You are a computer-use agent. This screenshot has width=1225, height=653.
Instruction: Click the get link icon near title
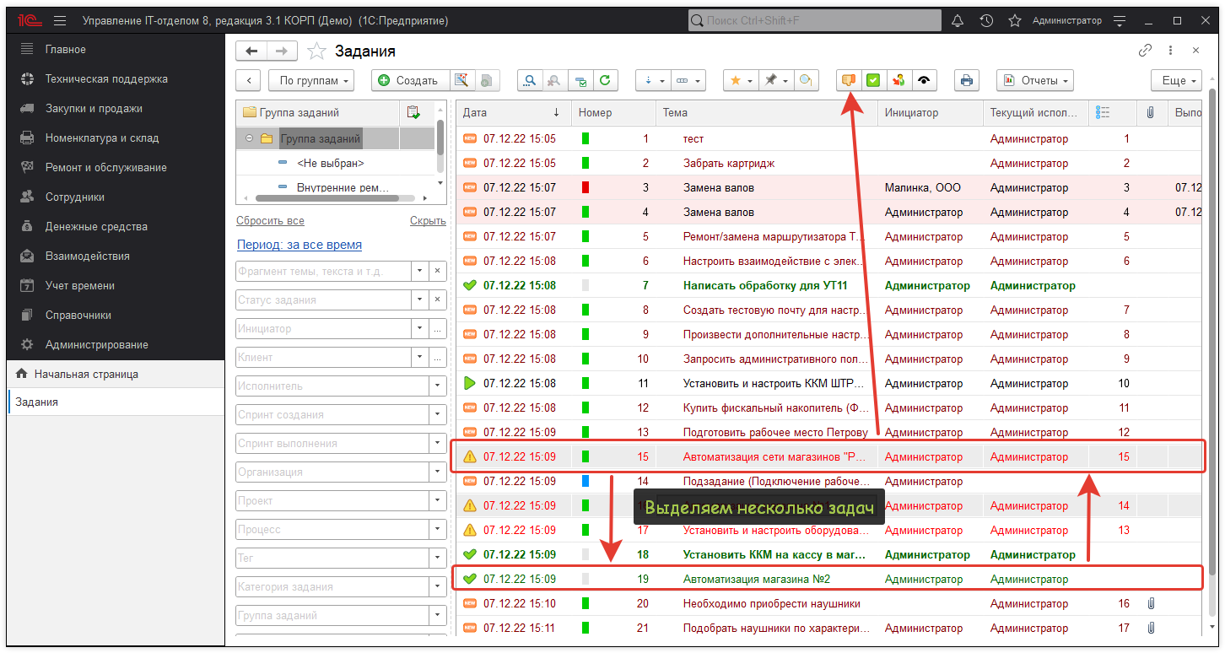[x=1145, y=51]
